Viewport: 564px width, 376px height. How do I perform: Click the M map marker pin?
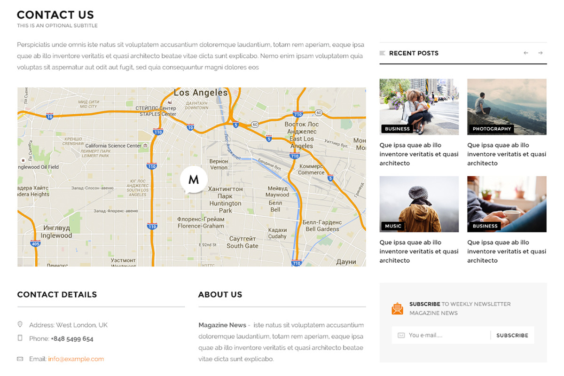193,180
